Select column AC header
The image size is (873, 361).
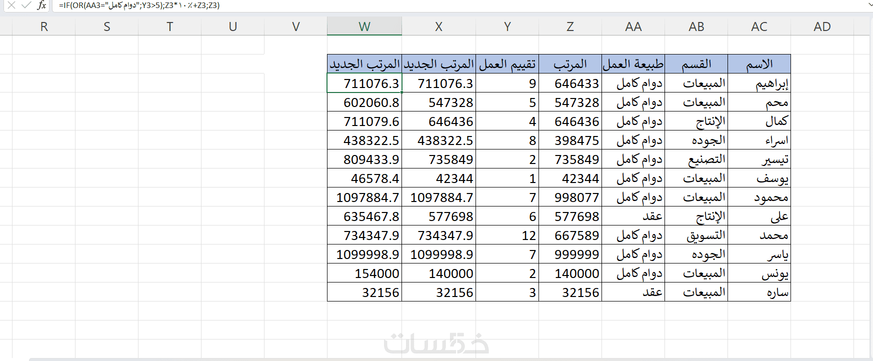[759, 26]
